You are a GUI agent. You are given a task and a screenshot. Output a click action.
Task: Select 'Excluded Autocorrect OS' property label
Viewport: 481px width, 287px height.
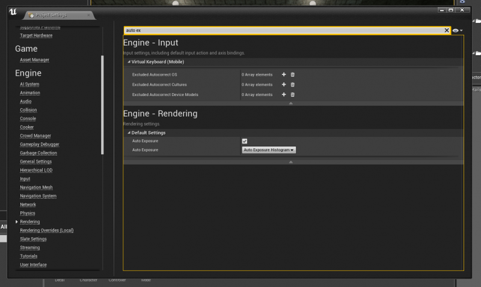point(155,74)
